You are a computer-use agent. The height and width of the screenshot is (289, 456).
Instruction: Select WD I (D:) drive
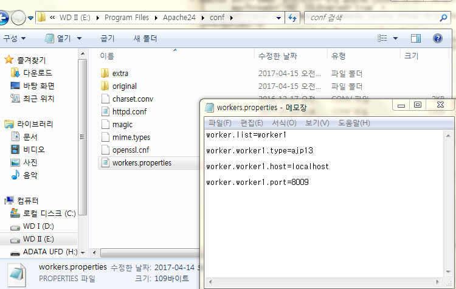click(38, 226)
